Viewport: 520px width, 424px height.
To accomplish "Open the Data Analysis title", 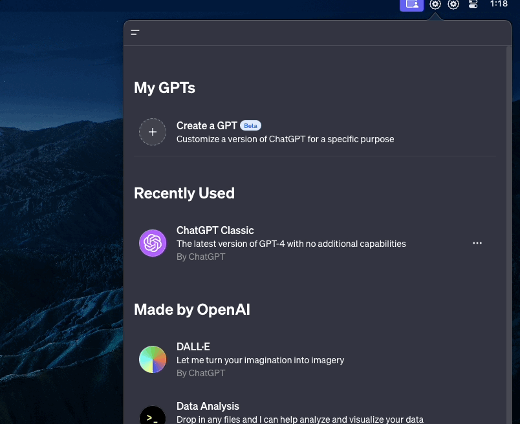I will click(x=208, y=406).
